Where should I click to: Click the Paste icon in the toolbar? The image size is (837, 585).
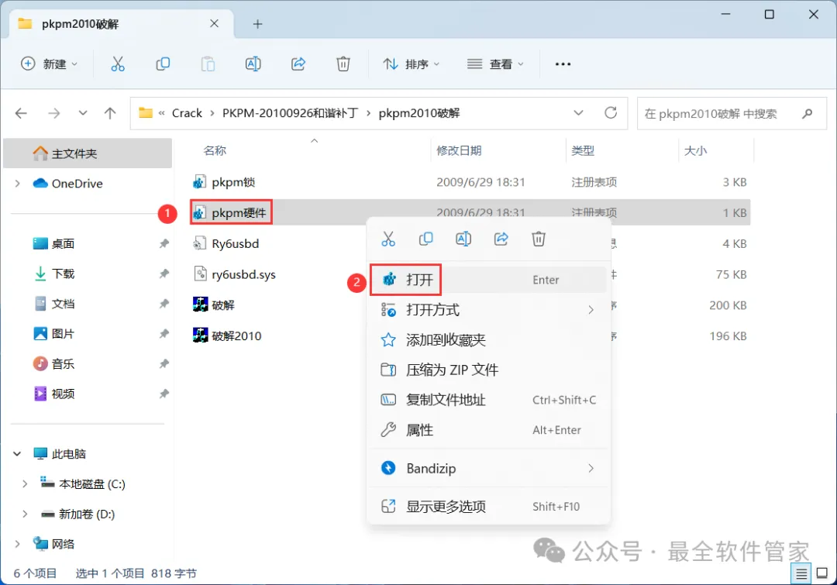coord(208,64)
